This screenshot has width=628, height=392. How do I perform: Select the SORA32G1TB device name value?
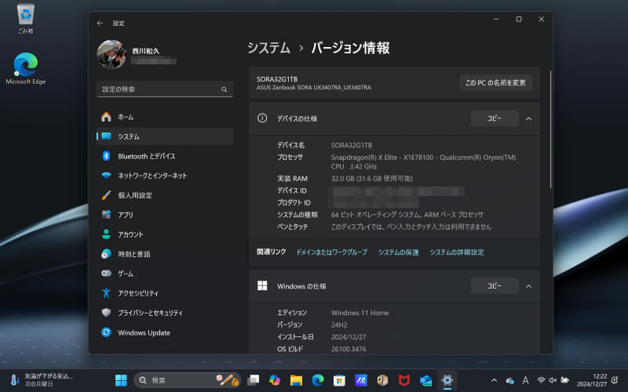pos(351,145)
